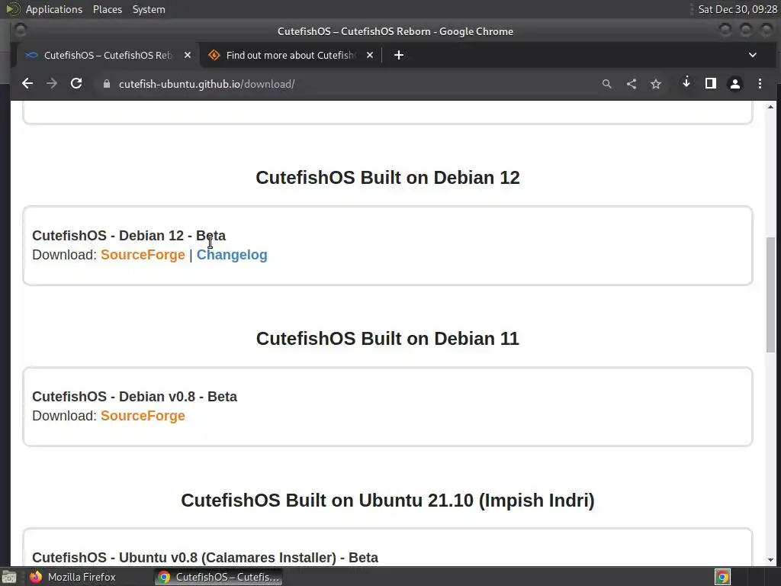Viewport: 781px width, 586px height.
Task: Click text CutefishOS - Debian 12 - Beta
Action: [x=129, y=235]
